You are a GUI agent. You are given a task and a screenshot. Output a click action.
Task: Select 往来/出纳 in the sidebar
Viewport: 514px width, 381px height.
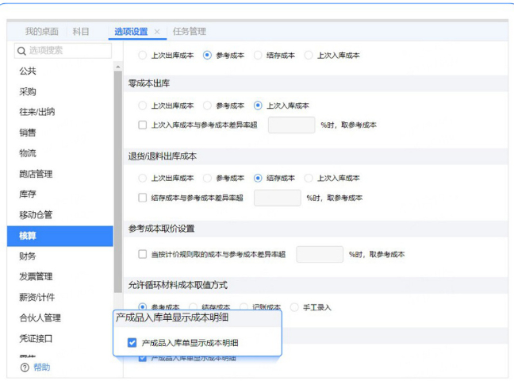tap(37, 112)
